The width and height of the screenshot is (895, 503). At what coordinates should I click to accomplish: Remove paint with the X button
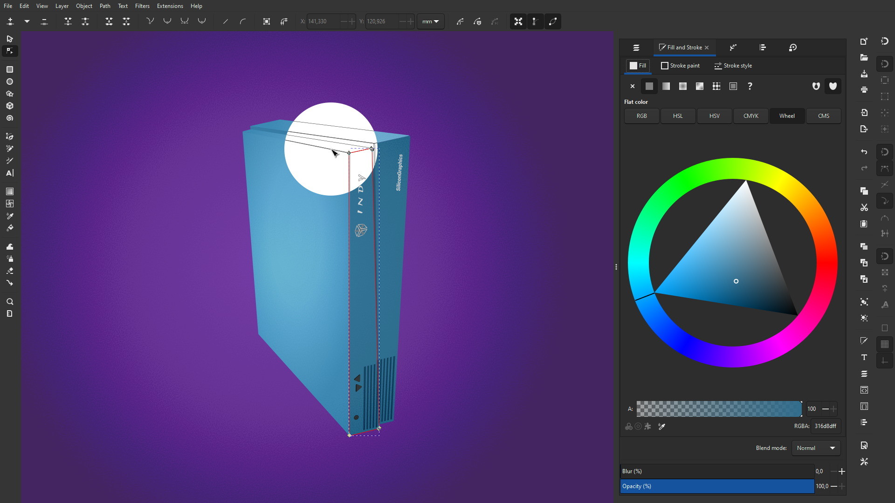tap(633, 86)
